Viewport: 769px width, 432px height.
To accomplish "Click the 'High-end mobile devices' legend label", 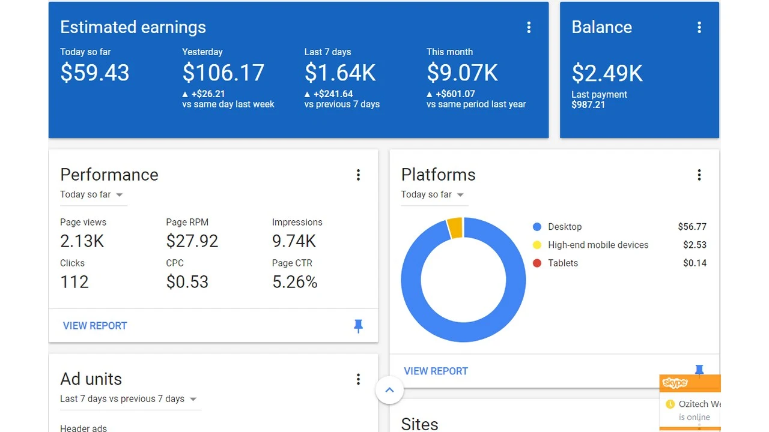I will point(598,245).
